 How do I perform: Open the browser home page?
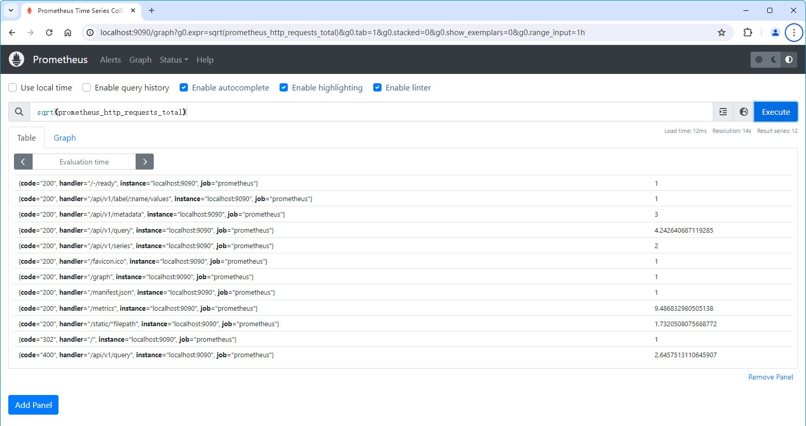[x=68, y=33]
